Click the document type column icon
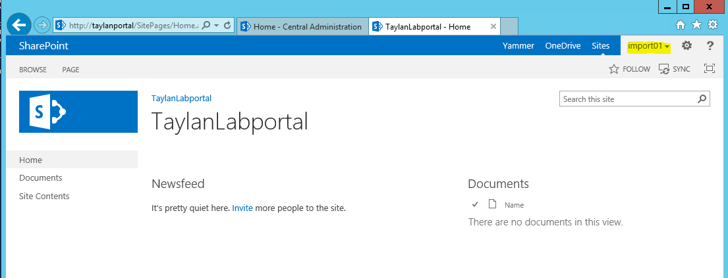 [492, 204]
